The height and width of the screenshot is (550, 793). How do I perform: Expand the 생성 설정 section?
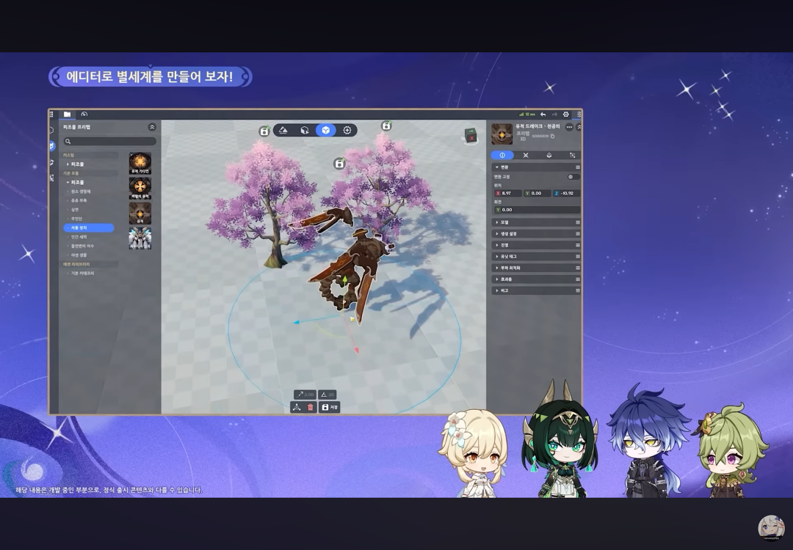pos(536,234)
